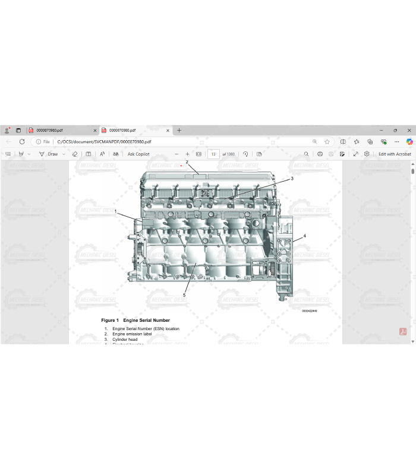Viewport: 416px width, 475px height.
Task: Toggle Fit to width view
Action: (x=198, y=154)
